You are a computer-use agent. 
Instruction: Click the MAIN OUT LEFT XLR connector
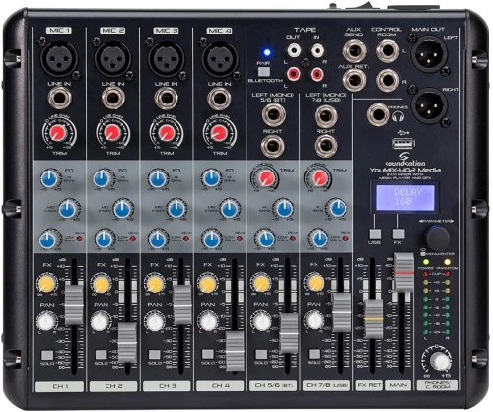click(429, 54)
